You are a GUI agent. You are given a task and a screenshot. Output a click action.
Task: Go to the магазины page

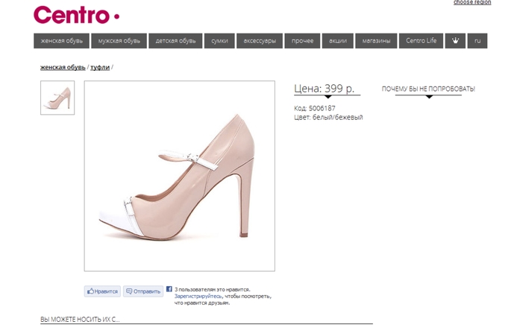tap(376, 41)
